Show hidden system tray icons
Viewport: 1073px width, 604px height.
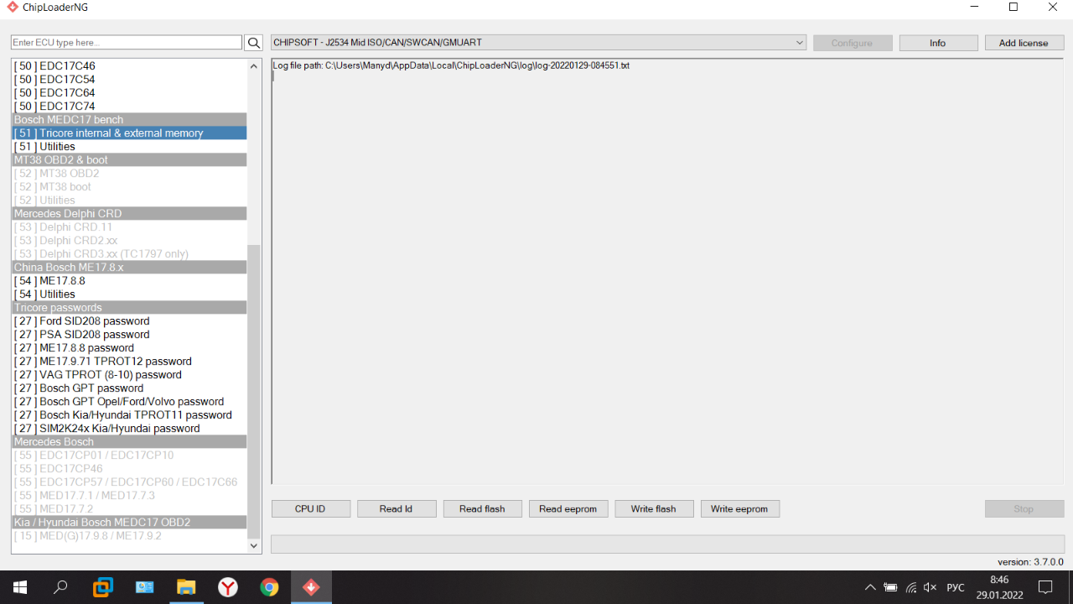coord(870,587)
